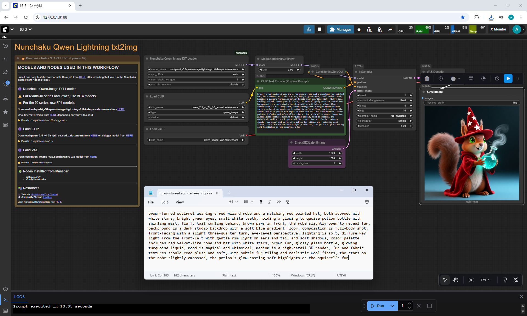Click the KSampler denoise slider
The image size is (527, 316).
[x=384, y=126]
